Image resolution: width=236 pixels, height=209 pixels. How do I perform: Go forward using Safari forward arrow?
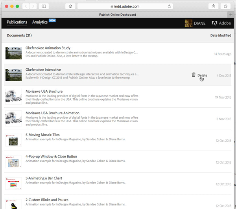[33, 6]
